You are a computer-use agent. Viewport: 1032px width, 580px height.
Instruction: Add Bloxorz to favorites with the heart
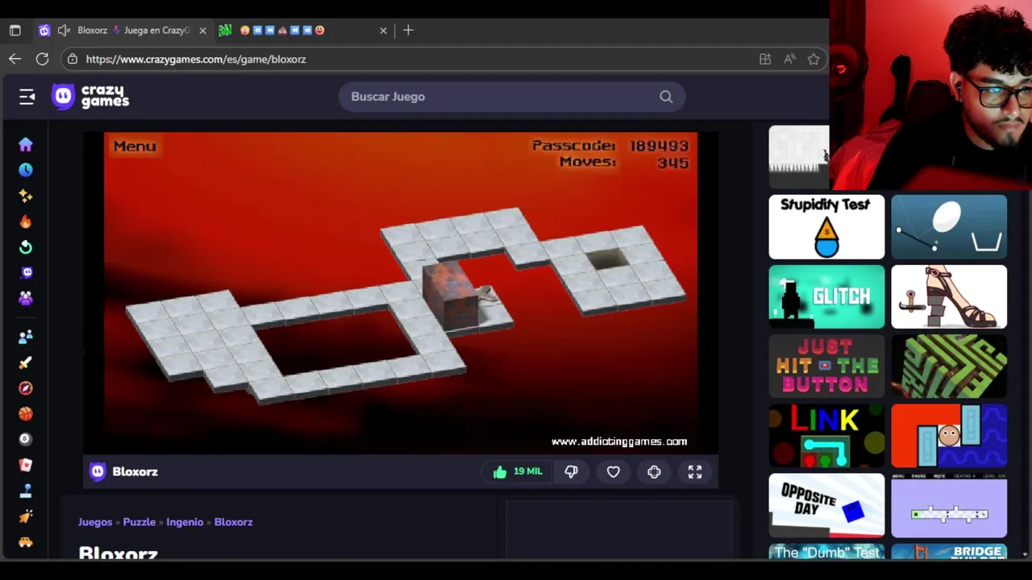(x=613, y=472)
